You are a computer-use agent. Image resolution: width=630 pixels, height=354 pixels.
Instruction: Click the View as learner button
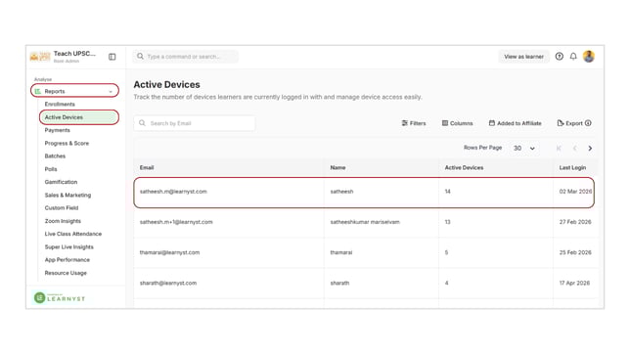click(523, 57)
